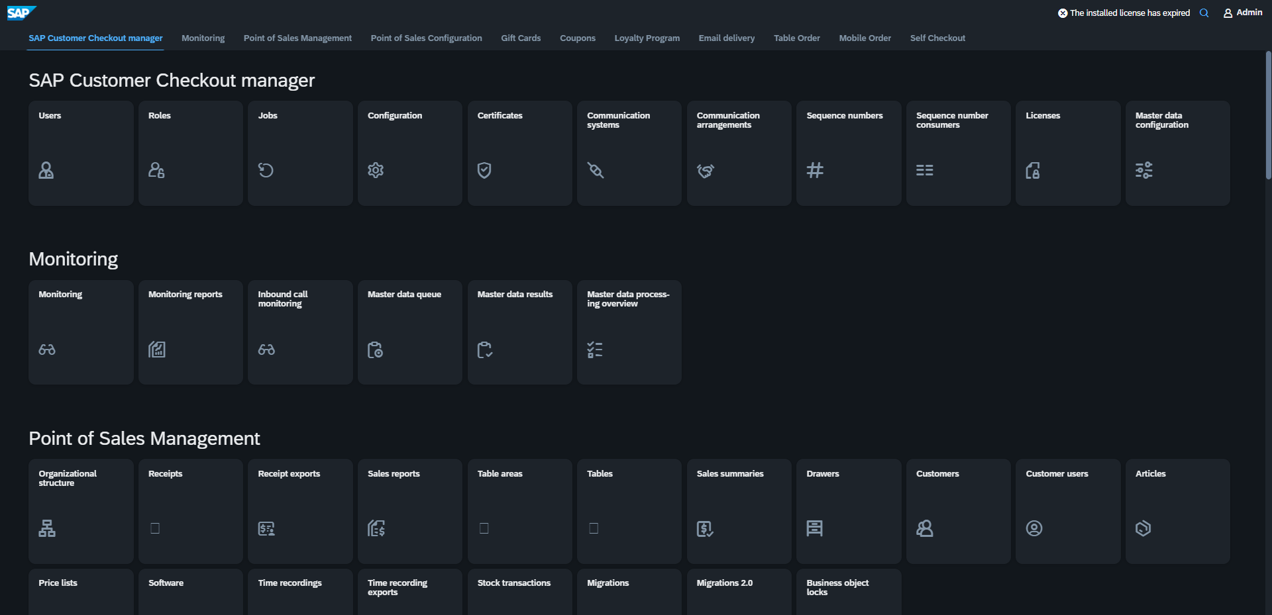Click the SAP logo
Screen dimensions: 1272x615
[21, 13]
